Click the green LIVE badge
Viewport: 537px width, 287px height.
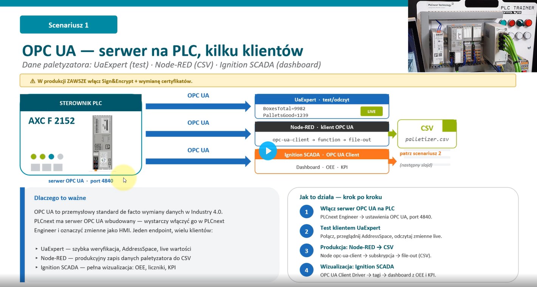pyautogui.click(x=371, y=111)
